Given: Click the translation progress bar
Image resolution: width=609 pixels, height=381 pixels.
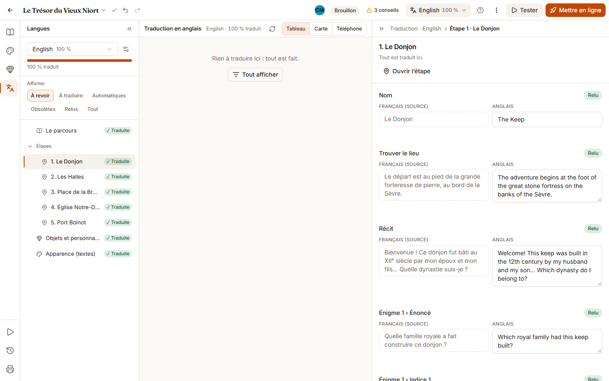Looking at the screenshot, I should pyautogui.click(x=80, y=61).
